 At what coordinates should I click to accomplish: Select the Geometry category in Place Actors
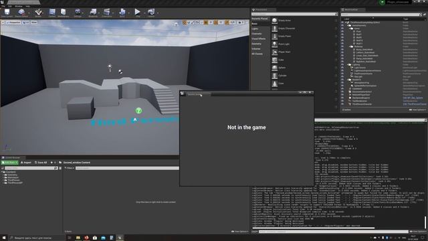click(257, 44)
